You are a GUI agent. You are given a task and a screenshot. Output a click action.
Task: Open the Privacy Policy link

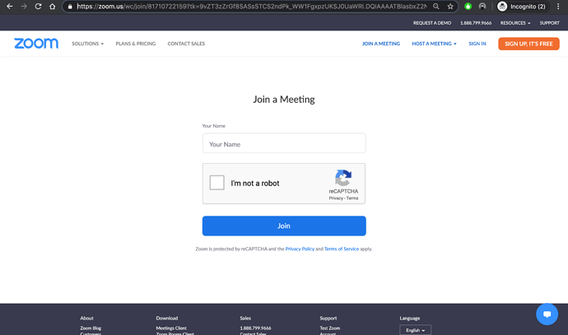tap(300, 249)
